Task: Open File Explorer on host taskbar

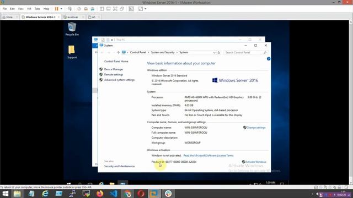Action: pos(17,194)
